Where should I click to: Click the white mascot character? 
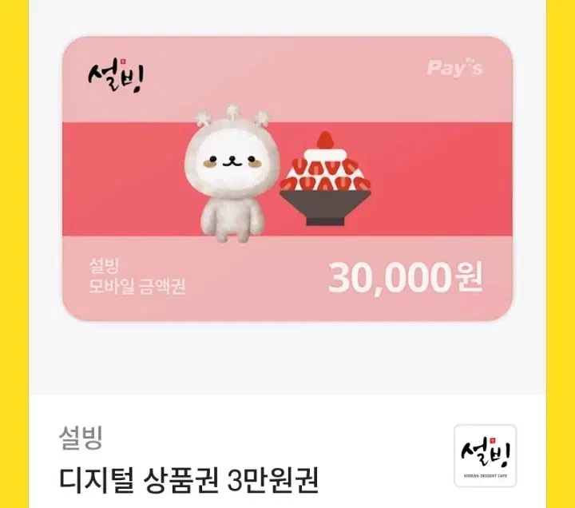click(x=232, y=174)
